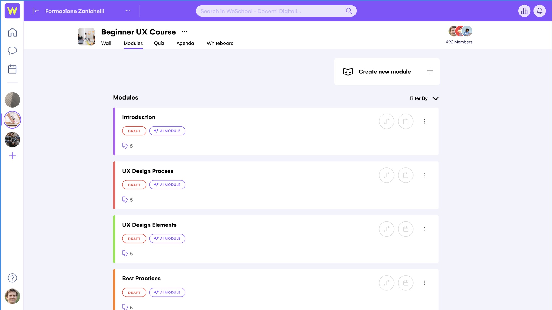Click elements count icon on UX Design Process
552x310 pixels.
coord(125,199)
